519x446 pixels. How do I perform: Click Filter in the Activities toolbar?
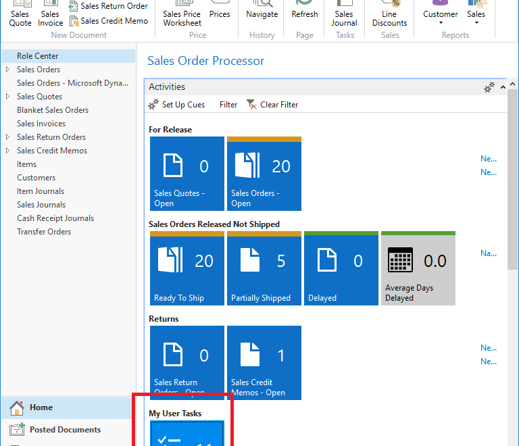click(228, 105)
